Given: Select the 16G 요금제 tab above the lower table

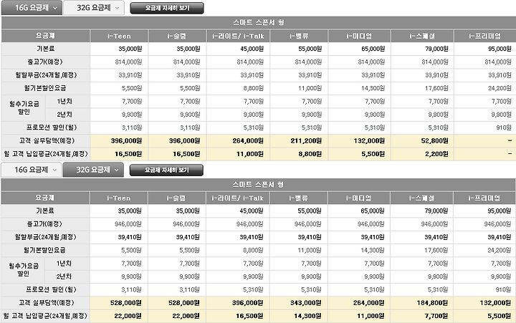Looking at the screenshot, I should [x=32, y=170].
